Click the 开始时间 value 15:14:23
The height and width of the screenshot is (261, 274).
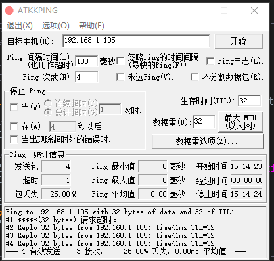tap(246, 166)
